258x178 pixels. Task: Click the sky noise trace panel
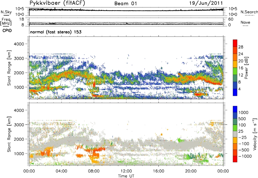click(x=126, y=12)
